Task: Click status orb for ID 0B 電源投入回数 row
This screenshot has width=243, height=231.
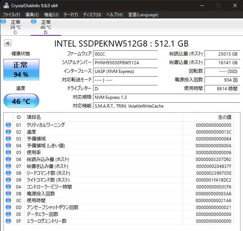Action: [x=8, y=193]
